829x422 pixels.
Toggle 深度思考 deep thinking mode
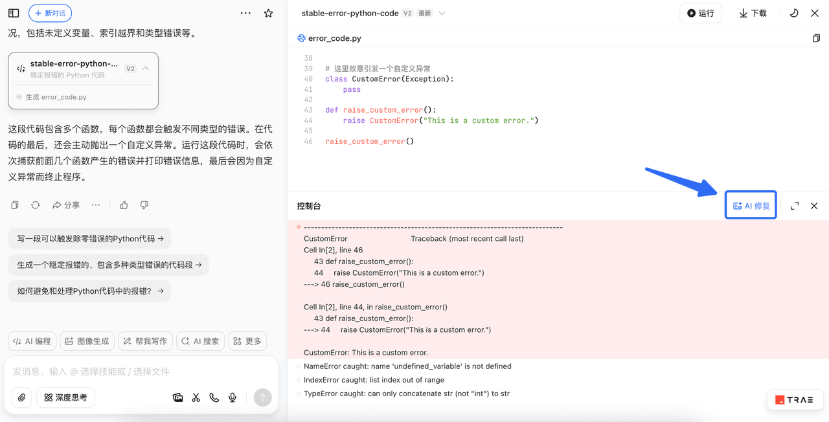65,397
